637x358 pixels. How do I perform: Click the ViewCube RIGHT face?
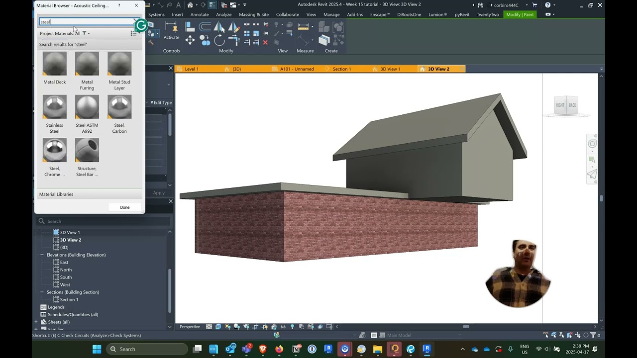click(x=560, y=105)
